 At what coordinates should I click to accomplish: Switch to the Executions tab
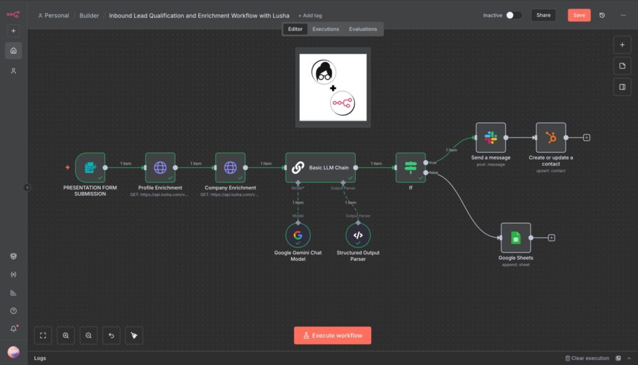tap(325, 29)
